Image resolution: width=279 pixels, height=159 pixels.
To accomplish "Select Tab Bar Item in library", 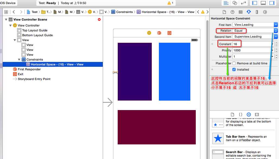I will (x=243, y=138).
